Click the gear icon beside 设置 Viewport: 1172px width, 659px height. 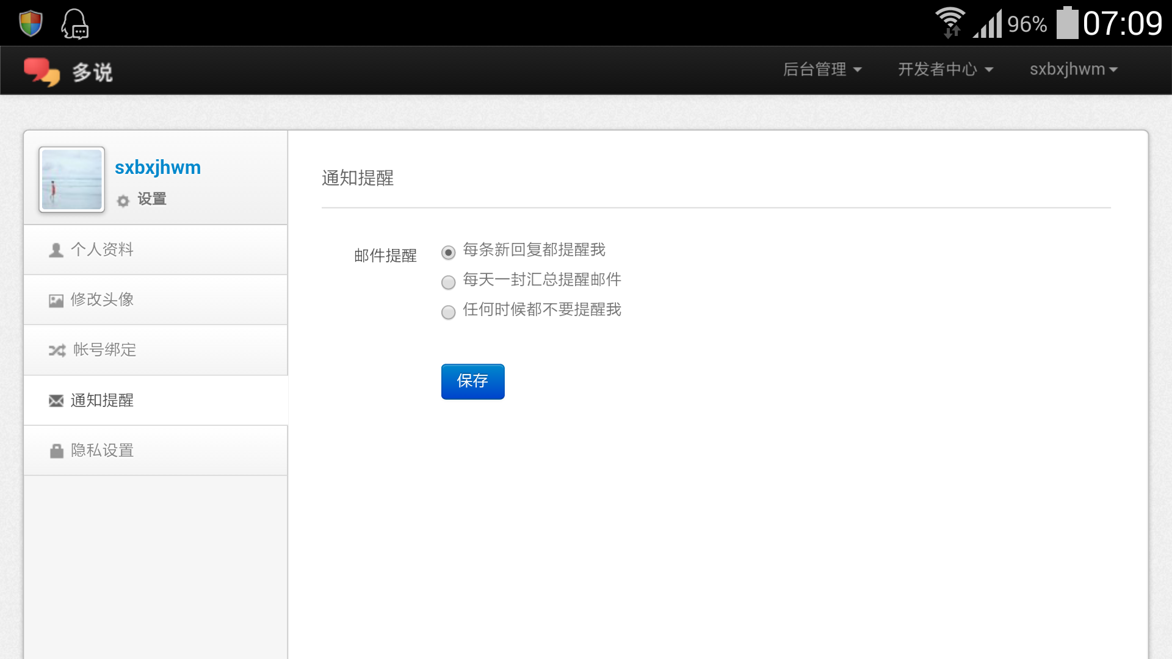pyautogui.click(x=123, y=201)
